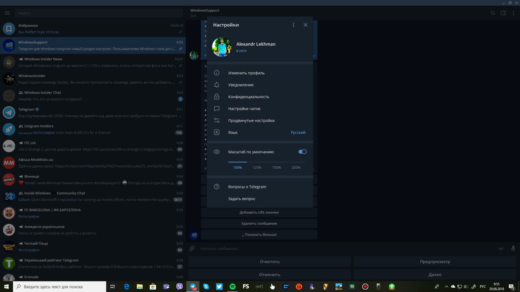Open Windows Start menu
Viewport: 520px width, 292px height.
[6, 286]
